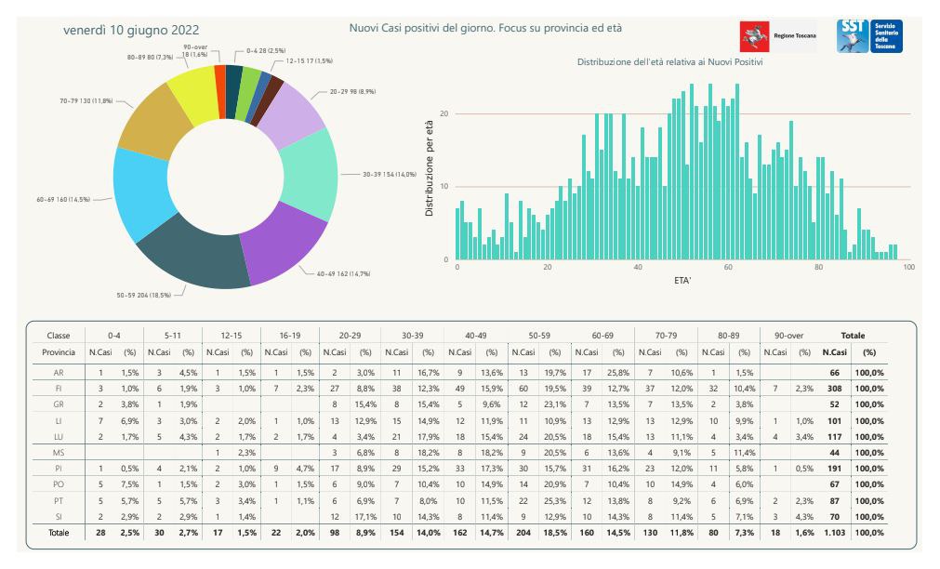Click the FI province row label
Viewport: 940px width, 569px height.
click(x=59, y=389)
